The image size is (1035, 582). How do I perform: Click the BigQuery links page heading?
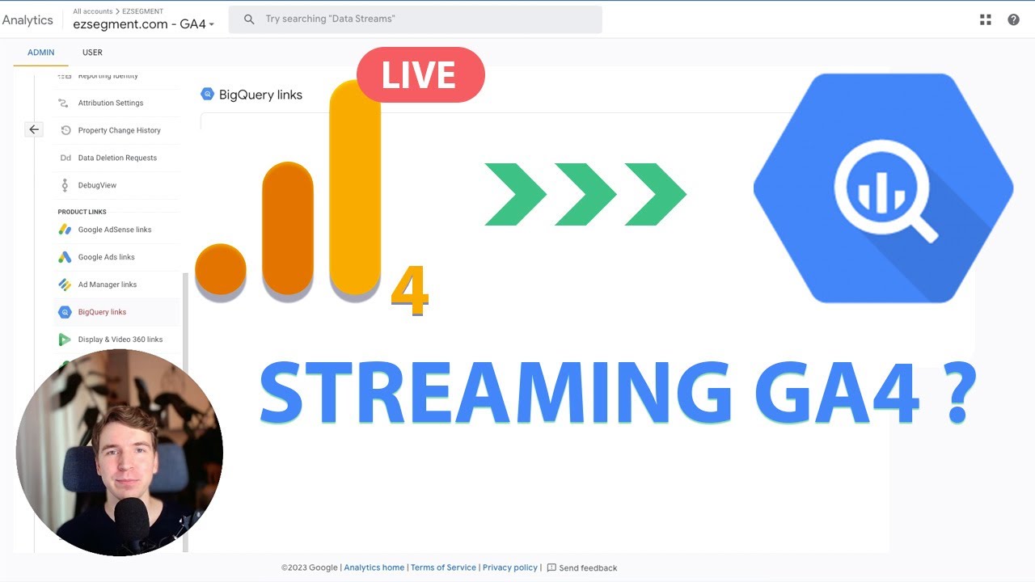(x=260, y=95)
